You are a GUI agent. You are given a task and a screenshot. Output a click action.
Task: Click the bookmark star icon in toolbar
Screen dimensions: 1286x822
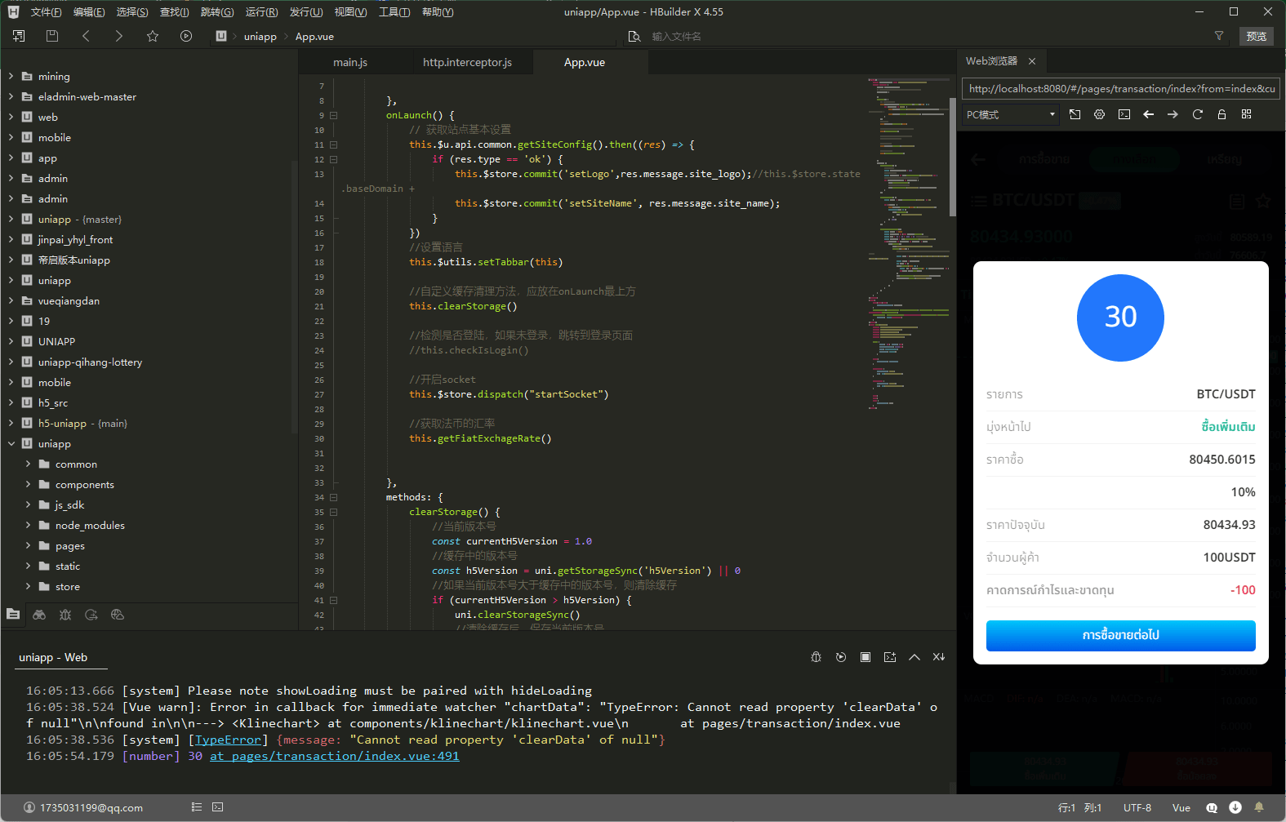[x=153, y=36]
